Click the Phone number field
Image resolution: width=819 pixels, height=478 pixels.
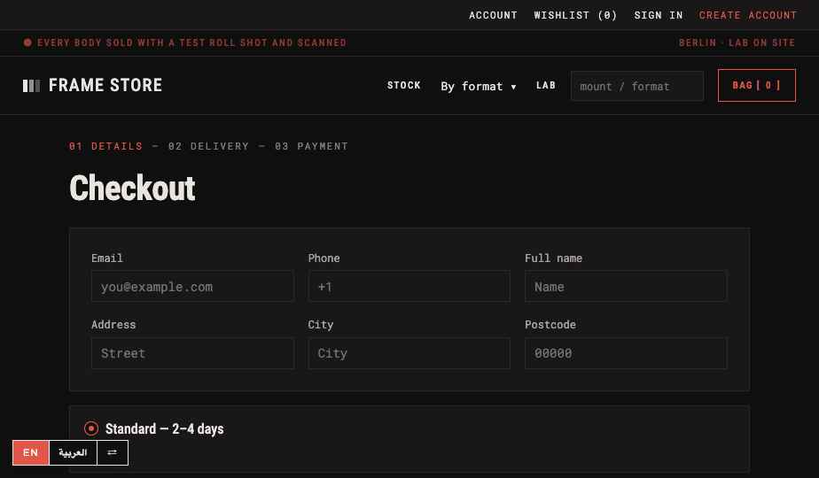click(x=409, y=286)
